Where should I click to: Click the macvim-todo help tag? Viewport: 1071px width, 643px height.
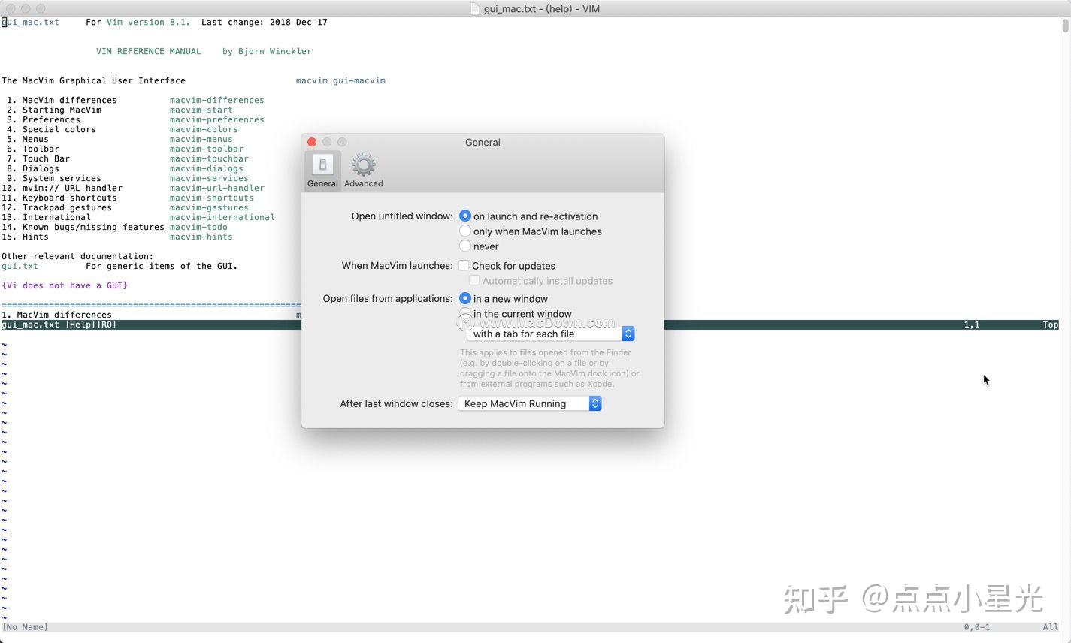coord(198,227)
